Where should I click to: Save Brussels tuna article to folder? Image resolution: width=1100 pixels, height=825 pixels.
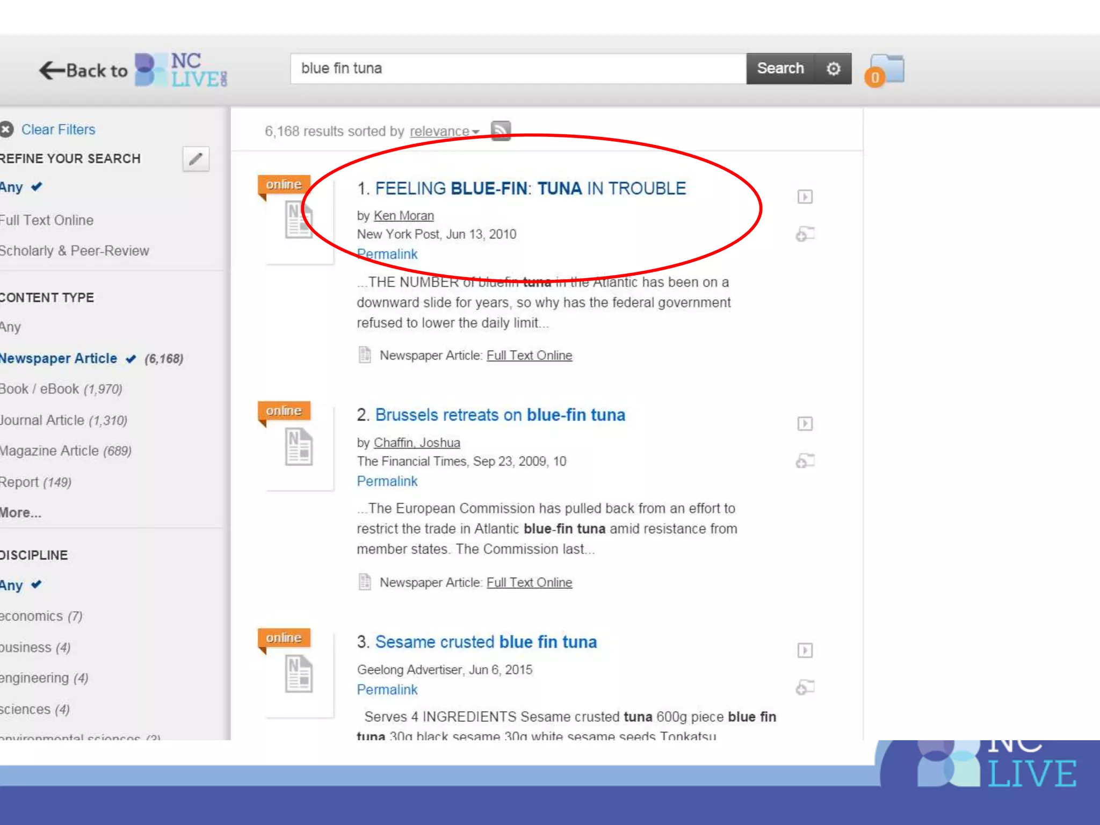[x=805, y=461]
